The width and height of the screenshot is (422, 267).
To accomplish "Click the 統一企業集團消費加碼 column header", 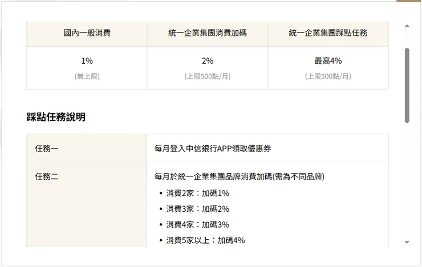I will (208, 33).
